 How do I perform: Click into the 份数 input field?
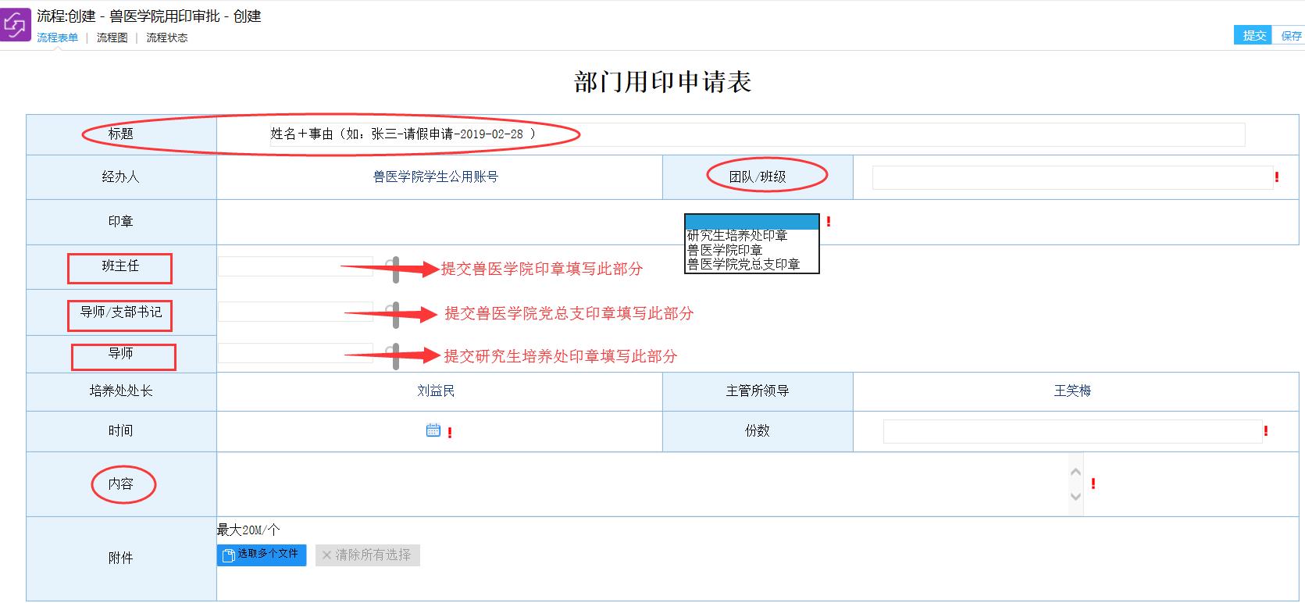pyautogui.click(x=1071, y=431)
